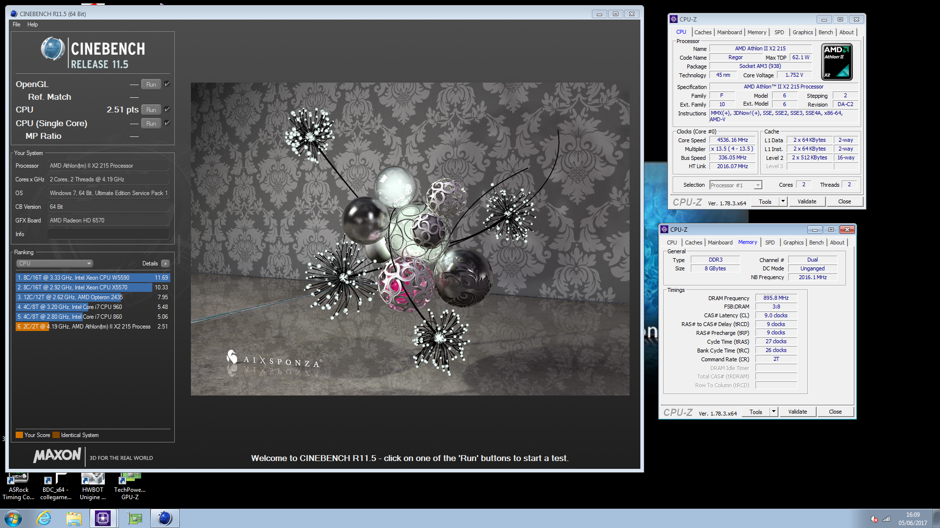
Task: Select ranking row Intel Core i7 CPU 860
Action: [x=93, y=317]
